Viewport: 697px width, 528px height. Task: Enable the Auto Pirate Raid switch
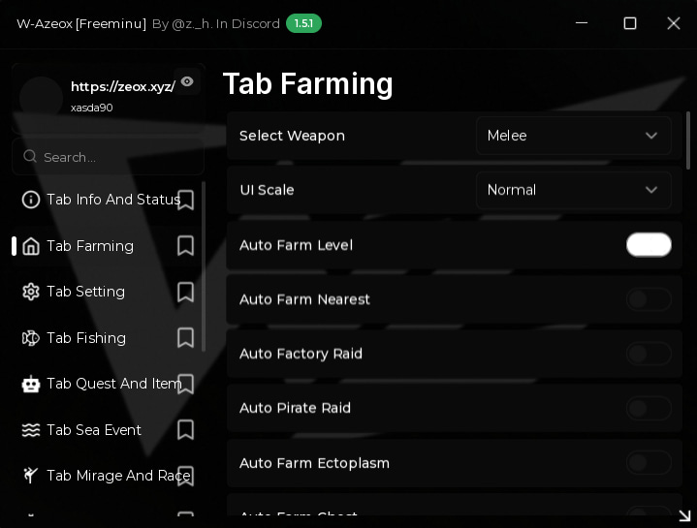649,408
